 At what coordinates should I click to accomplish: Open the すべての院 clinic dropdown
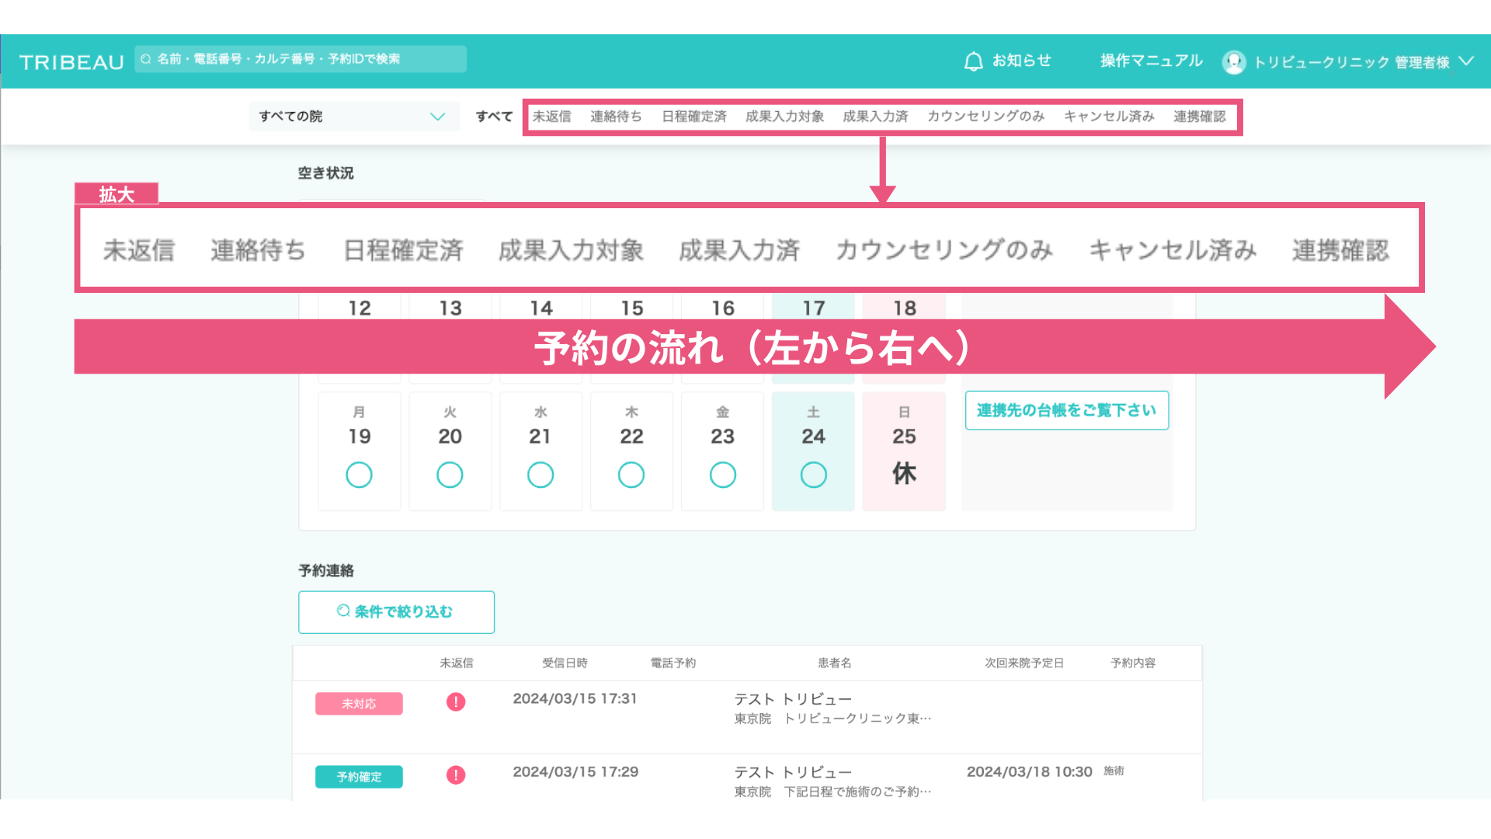coord(353,117)
